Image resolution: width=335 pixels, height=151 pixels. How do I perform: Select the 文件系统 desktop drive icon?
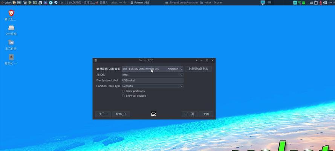tap(11, 28)
